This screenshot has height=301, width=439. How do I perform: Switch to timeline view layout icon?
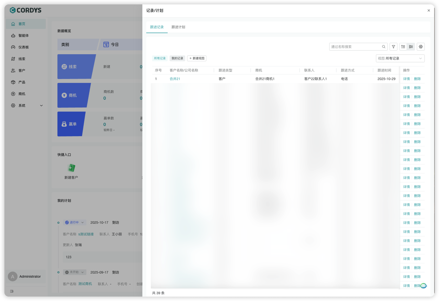point(411,47)
